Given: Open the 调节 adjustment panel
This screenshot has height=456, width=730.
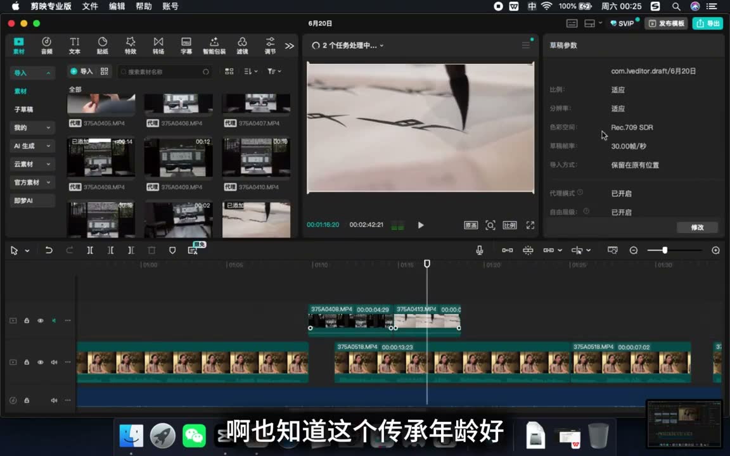Looking at the screenshot, I should click(270, 46).
